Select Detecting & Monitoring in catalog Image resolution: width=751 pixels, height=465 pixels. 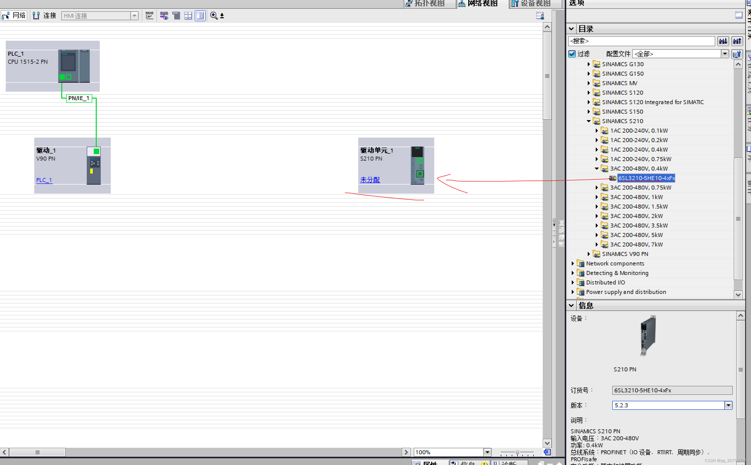click(x=617, y=273)
